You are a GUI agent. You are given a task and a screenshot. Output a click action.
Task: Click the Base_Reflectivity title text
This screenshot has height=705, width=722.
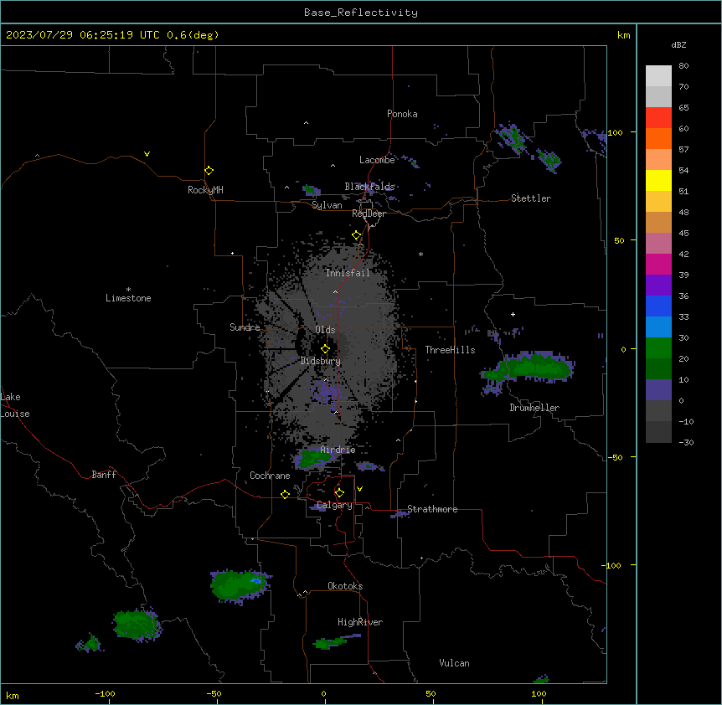coord(361,13)
